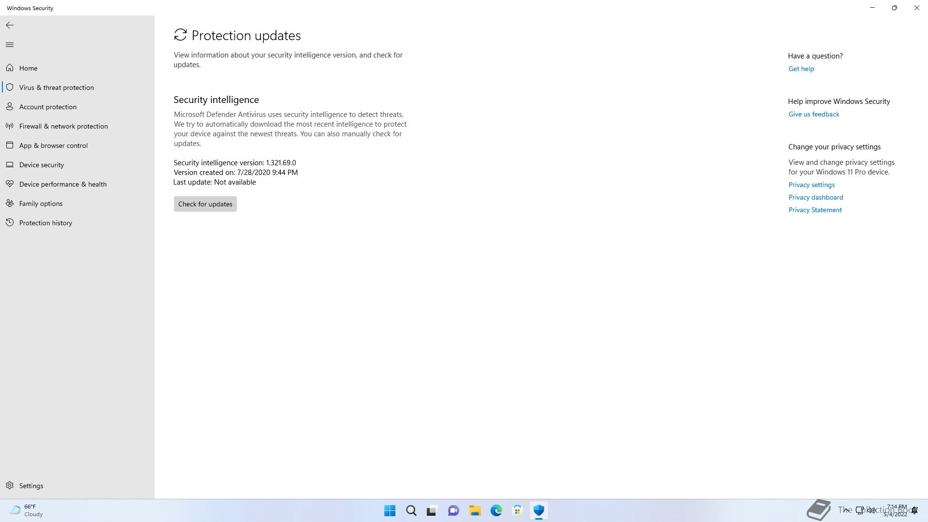
Task: Launch Microsoft Edge from taskbar
Action: pyautogui.click(x=496, y=510)
